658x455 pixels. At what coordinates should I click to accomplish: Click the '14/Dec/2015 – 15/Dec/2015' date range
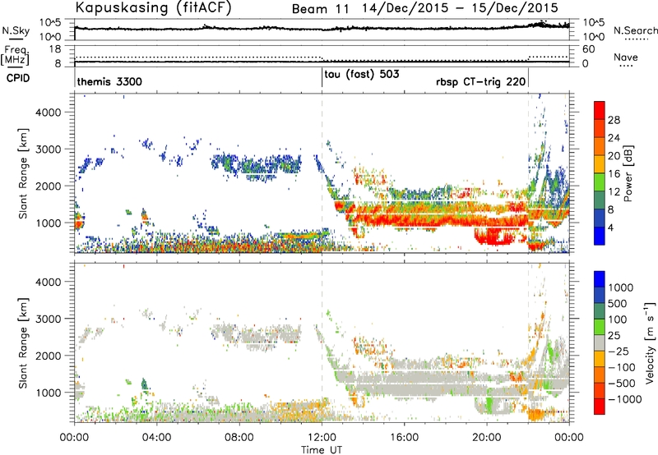coord(460,8)
